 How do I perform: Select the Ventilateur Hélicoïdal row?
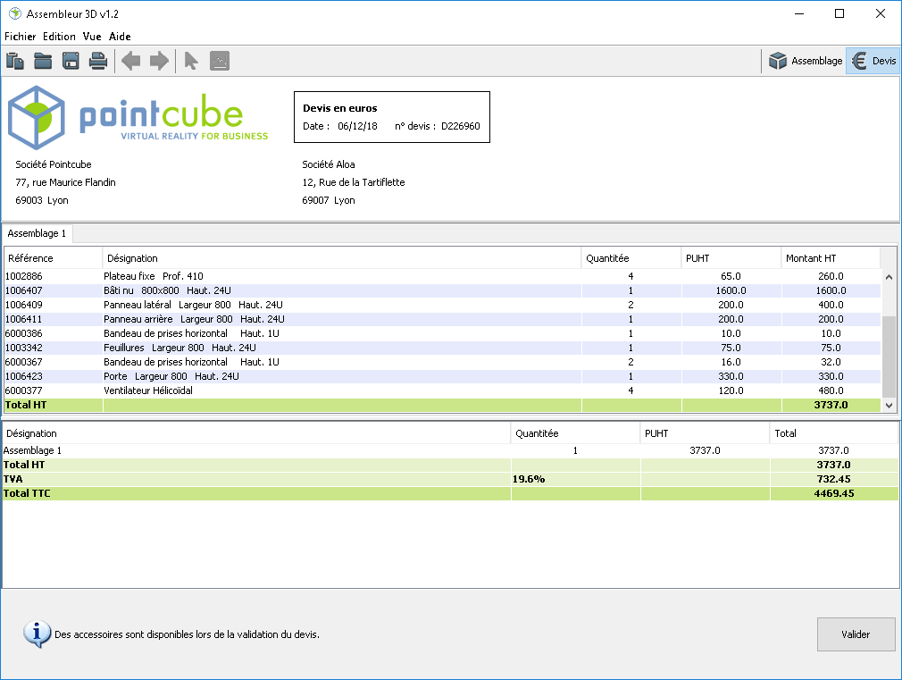point(442,390)
